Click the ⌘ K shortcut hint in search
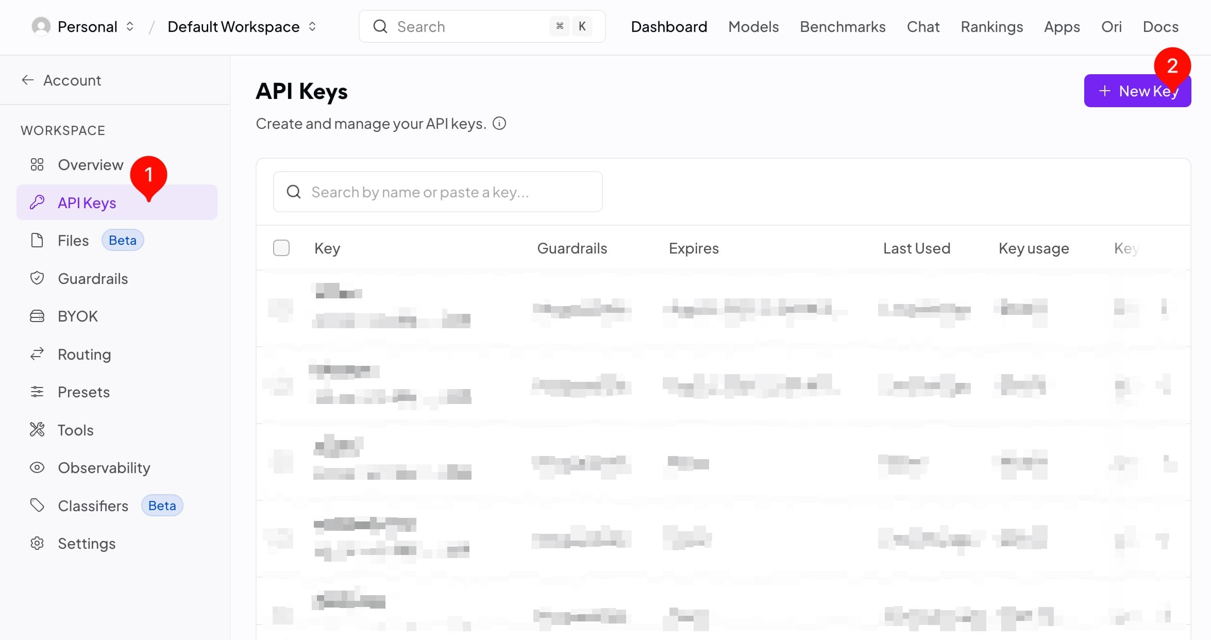 (x=571, y=26)
